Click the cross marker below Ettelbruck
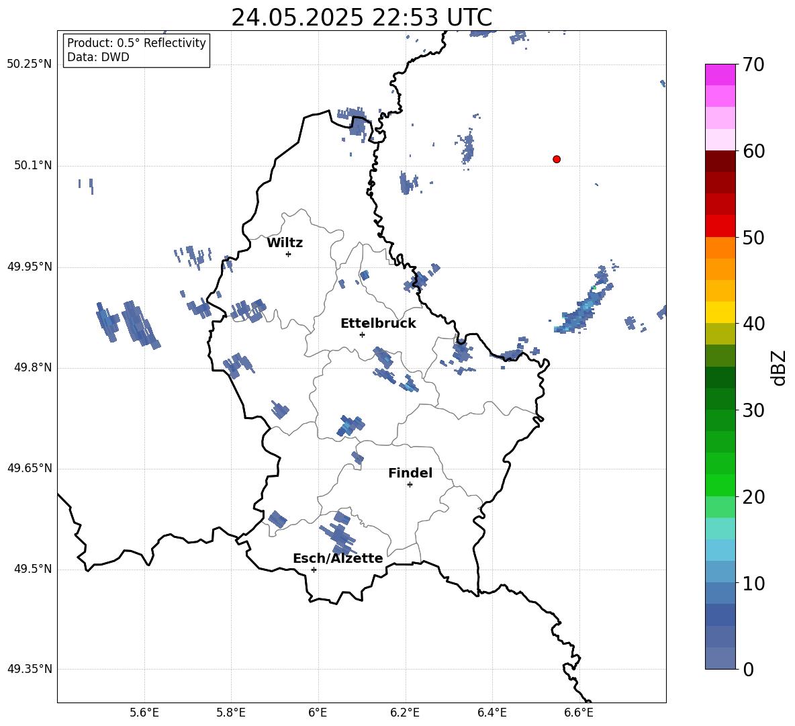The image size is (795, 726). (362, 334)
